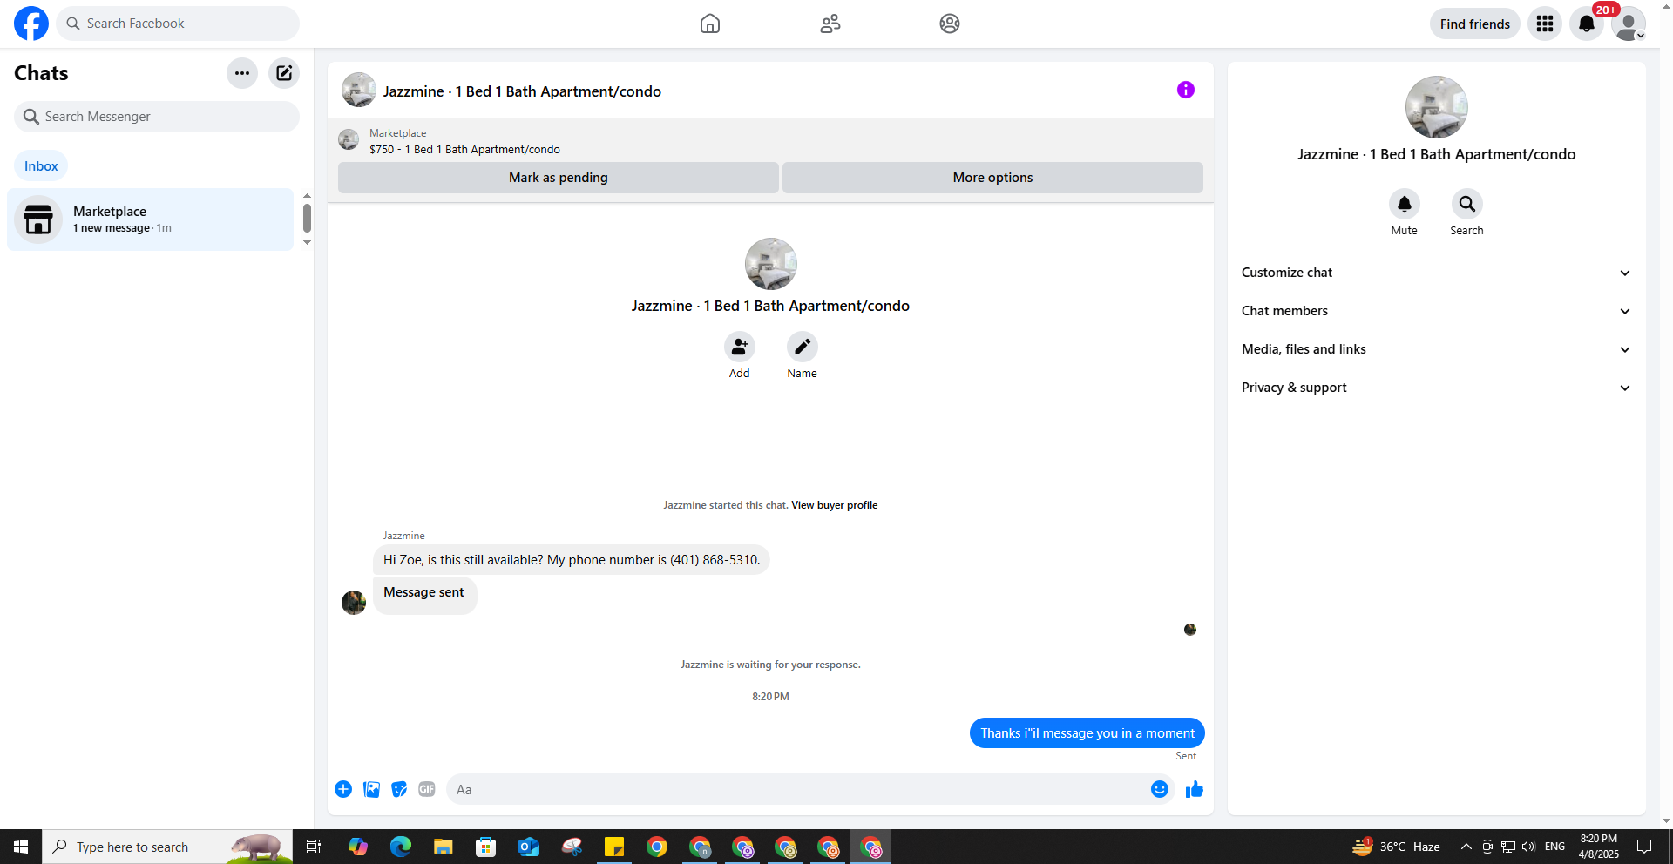
Task: Click the chat header avatar thumbnail
Action: tap(358, 90)
